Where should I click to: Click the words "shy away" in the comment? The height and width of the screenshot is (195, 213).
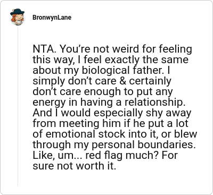tap(168, 113)
